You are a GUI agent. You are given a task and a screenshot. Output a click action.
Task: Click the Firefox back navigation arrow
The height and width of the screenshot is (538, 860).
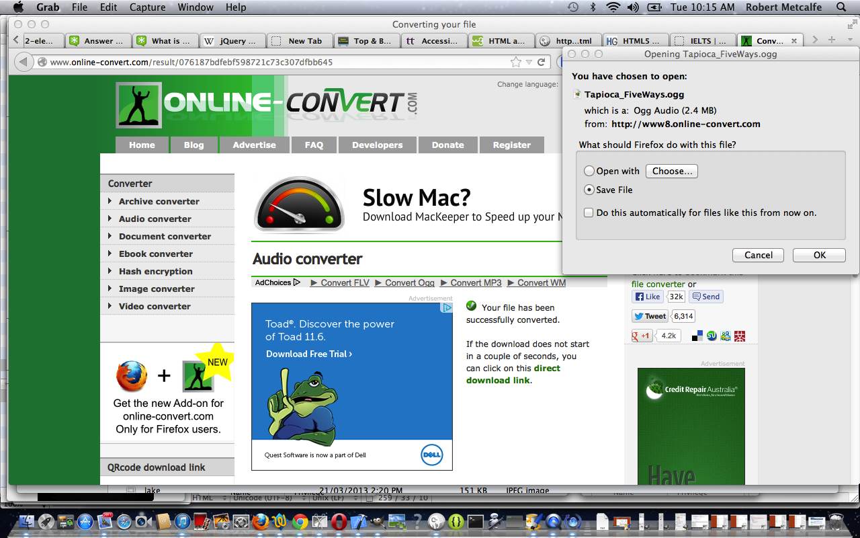[x=24, y=62]
